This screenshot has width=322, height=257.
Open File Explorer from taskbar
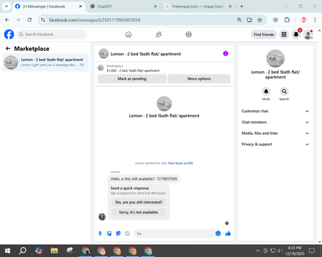point(54,251)
